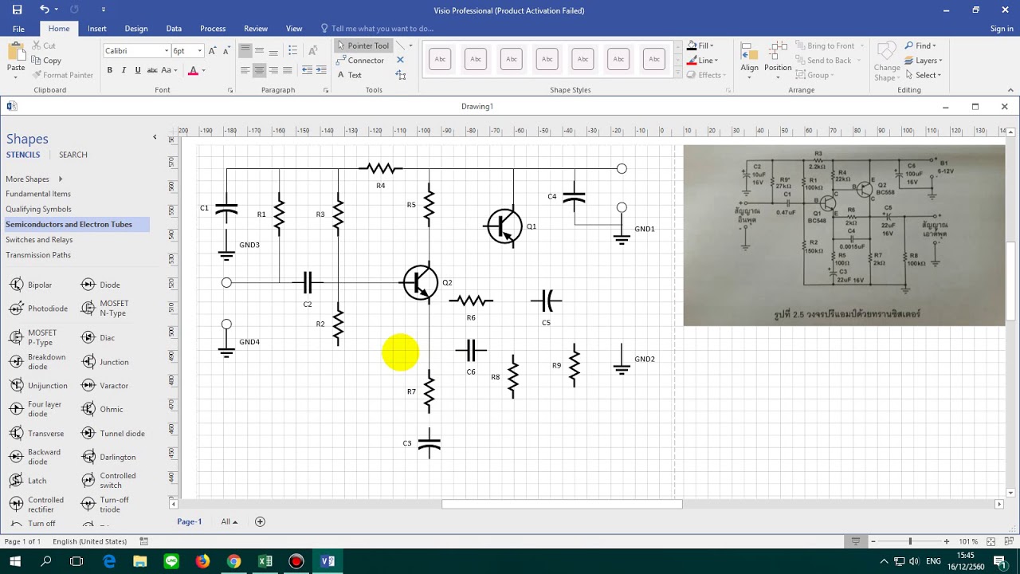
Task: Choose the Darlington stencil shape
Action: pos(108,457)
